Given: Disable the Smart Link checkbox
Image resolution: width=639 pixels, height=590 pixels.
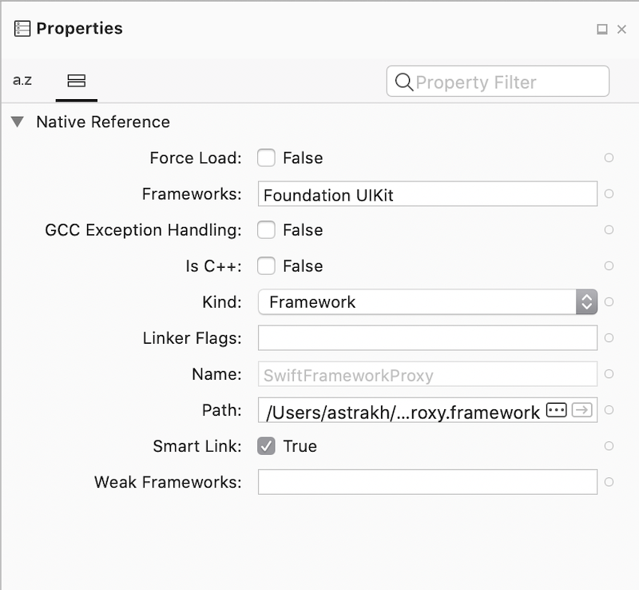Looking at the screenshot, I should pyautogui.click(x=266, y=446).
